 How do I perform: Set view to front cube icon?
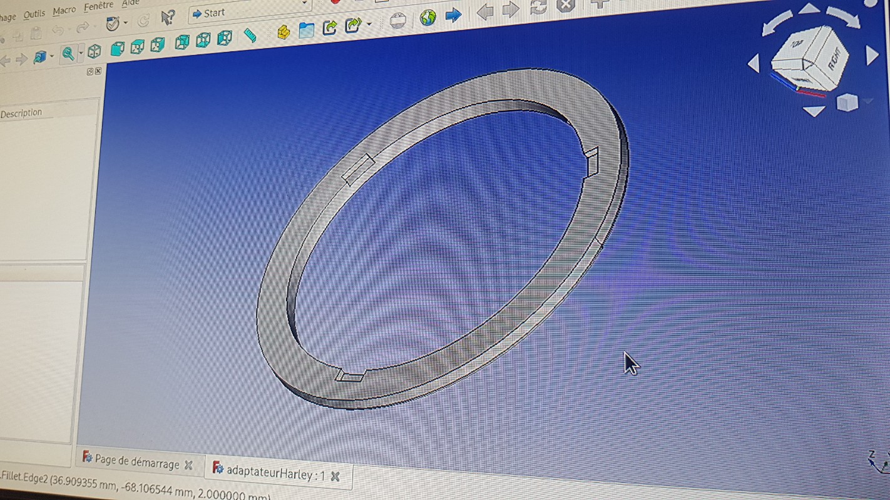coord(117,49)
